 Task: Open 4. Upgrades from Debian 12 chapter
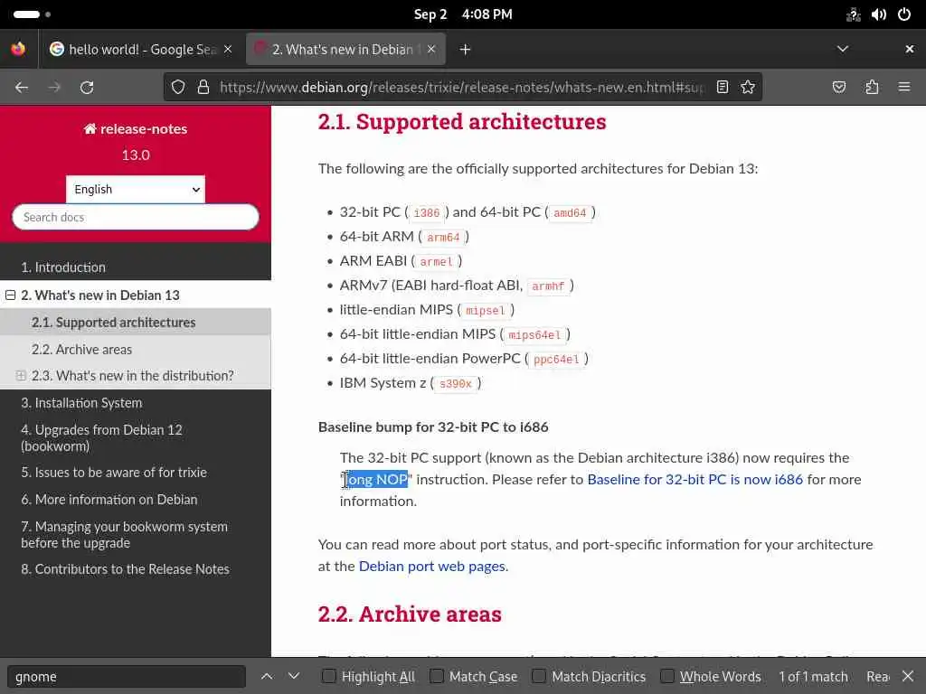pyautogui.click(x=101, y=438)
